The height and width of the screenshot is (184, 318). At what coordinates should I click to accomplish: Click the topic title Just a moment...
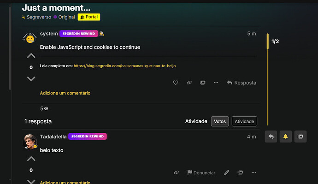pyautogui.click(x=56, y=8)
